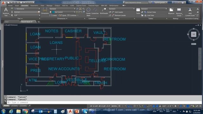Click the Workspace Switching gear icon
This screenshot has width=203, height=114.
click(175, 106)
